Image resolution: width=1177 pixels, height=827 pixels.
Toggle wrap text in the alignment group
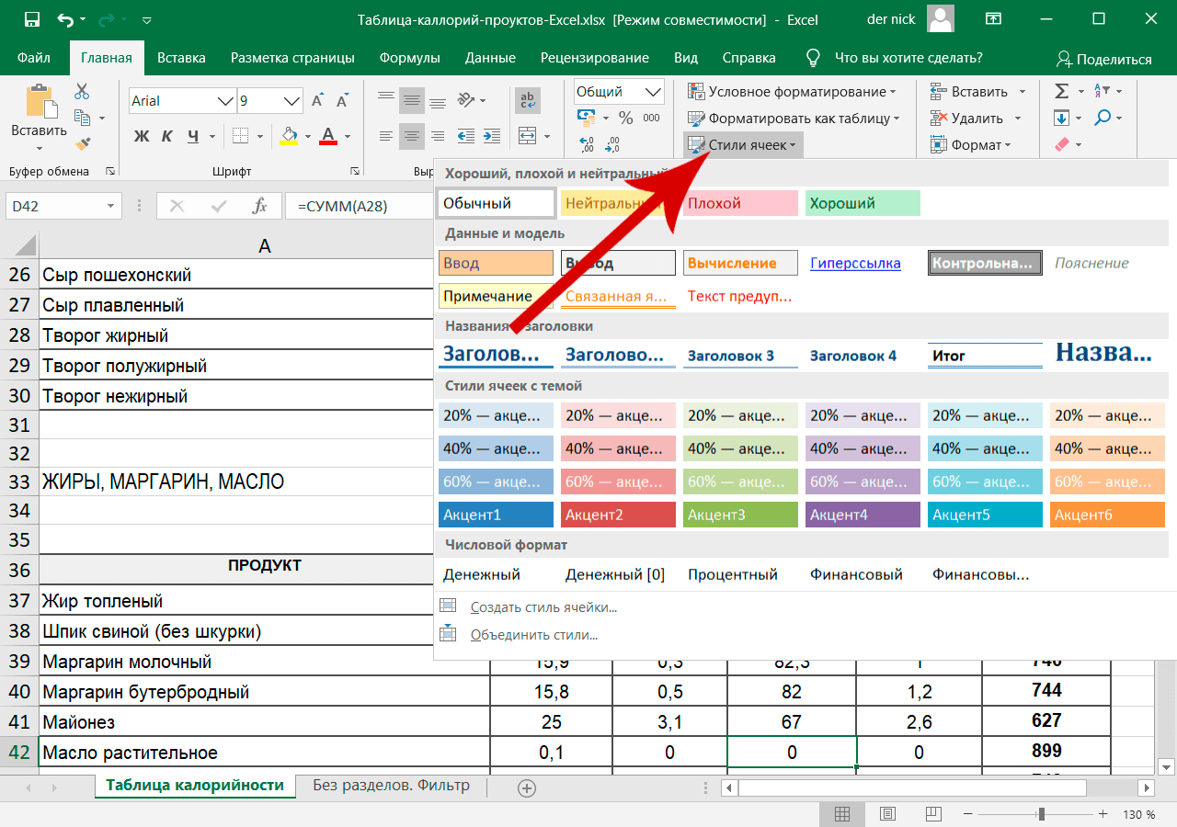point(528,99)
